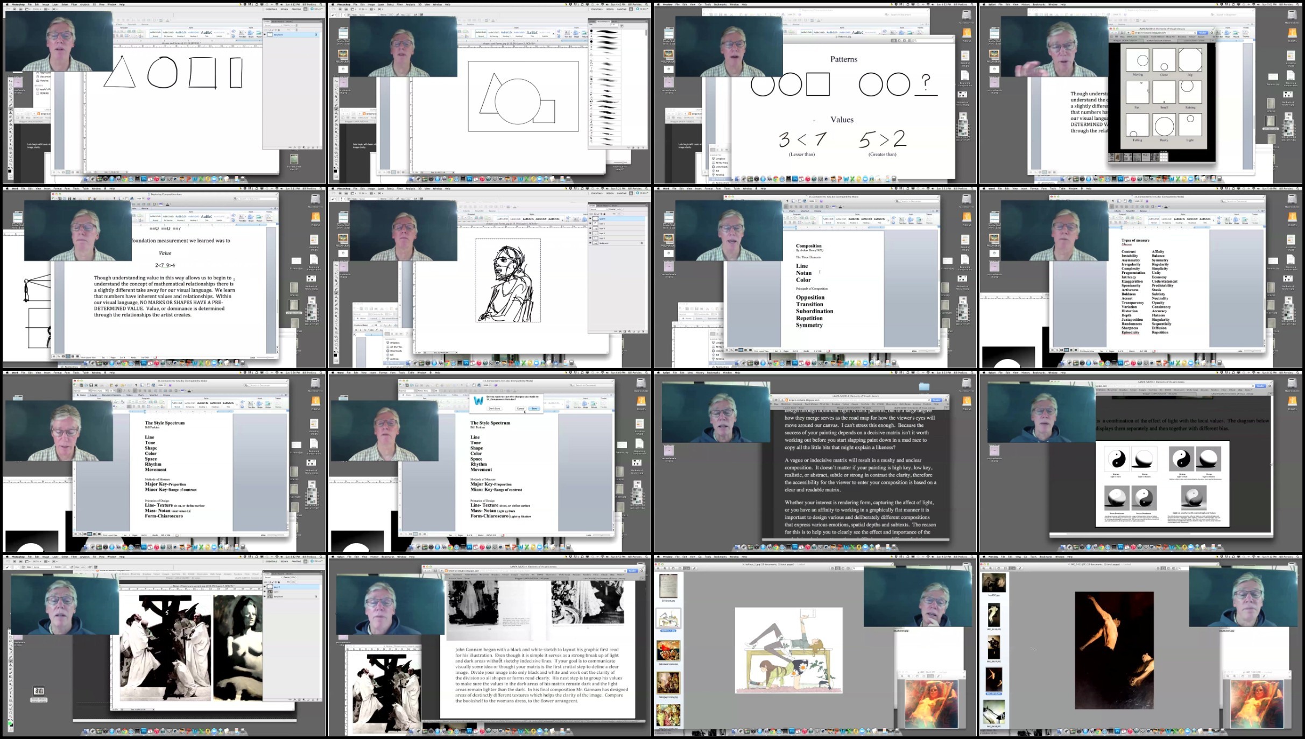Click Photoshop Dock icon below the woman sketch
Screen dimensions: 1305x739
(466, 363)
